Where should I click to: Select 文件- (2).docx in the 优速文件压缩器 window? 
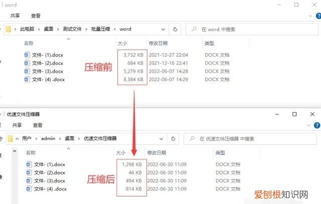pyautogui.click(x=50, y=172)
